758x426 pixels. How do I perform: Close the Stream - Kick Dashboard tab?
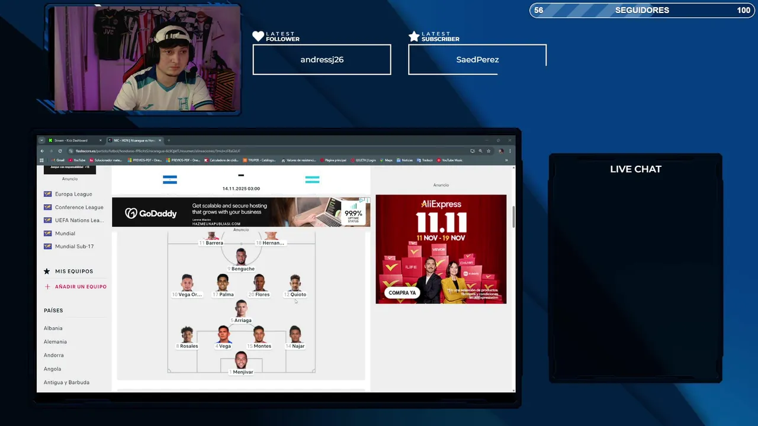(101, 140)
